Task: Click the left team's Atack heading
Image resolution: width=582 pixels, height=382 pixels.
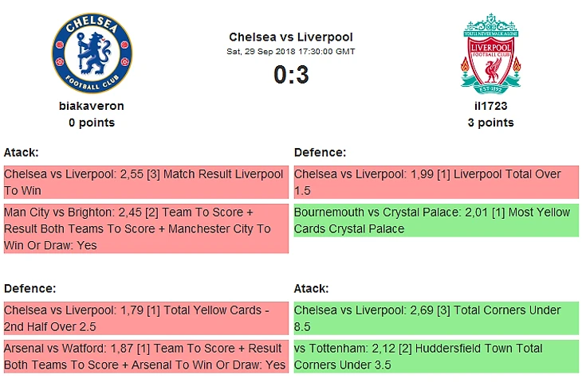Action: [22, 152]
